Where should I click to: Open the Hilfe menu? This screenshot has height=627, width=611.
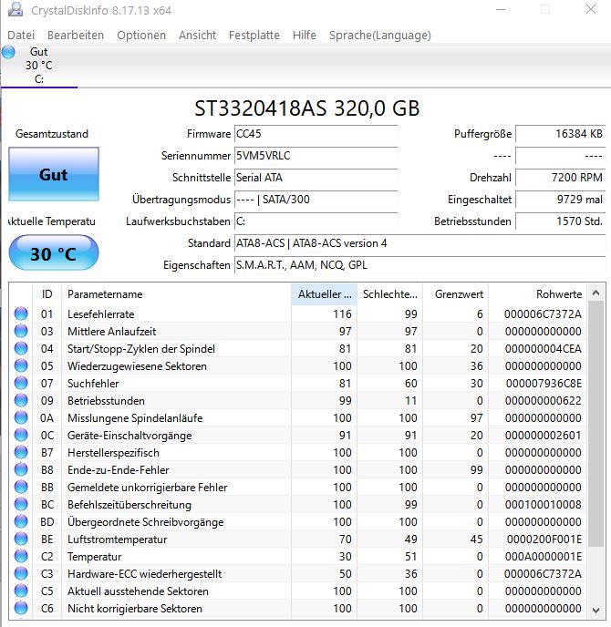click(304, 36)
